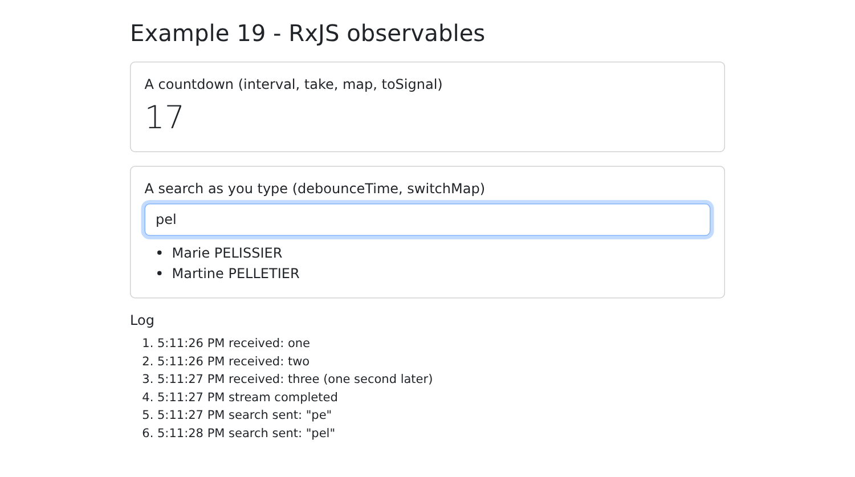855x477 pixels.
Task: Click log entry "received: one"
Action: click(x=234, y=343)
